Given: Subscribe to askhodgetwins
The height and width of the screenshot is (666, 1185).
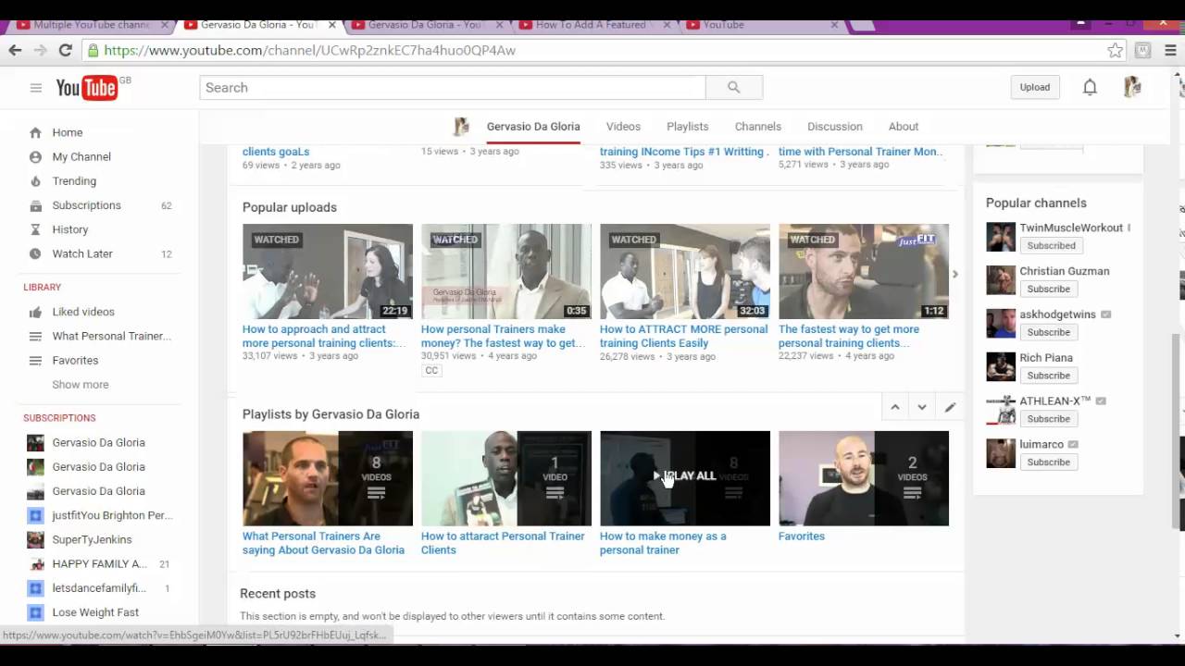Looking at the screenshot, I should point(1048,332).
